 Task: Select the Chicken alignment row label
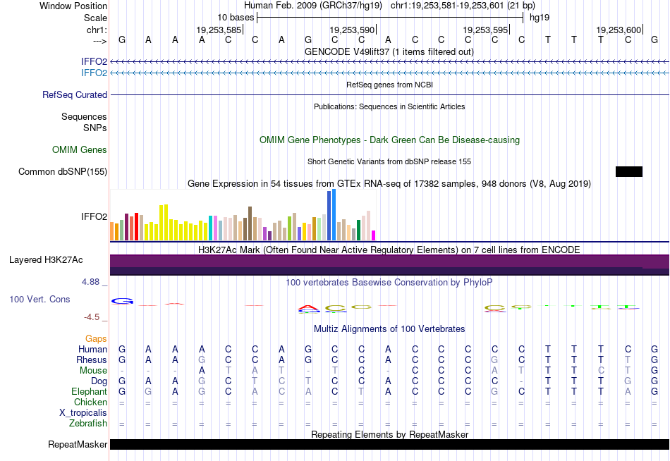click(90, 402)
